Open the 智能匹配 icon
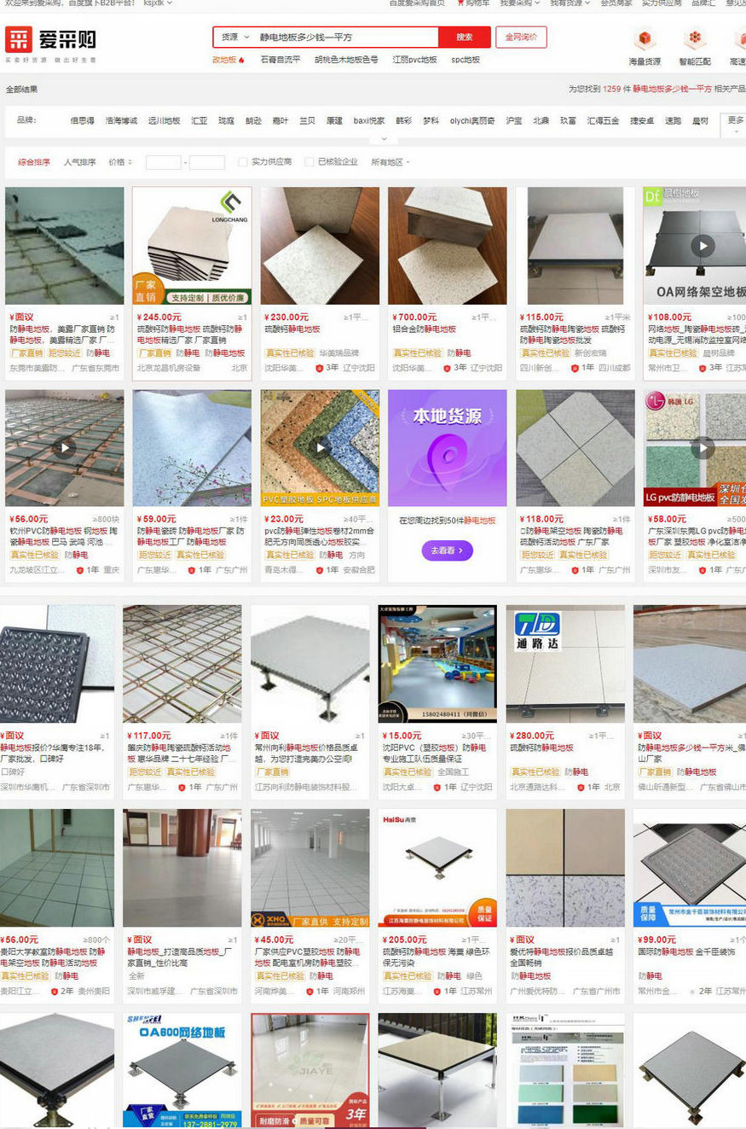746x1129 pixels. click(x=695, y=39)
